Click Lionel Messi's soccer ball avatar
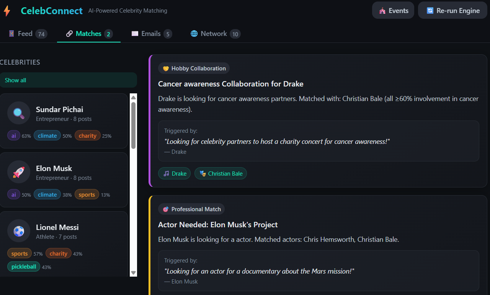Viewport: 490px width, 295px height. (19, 231)
